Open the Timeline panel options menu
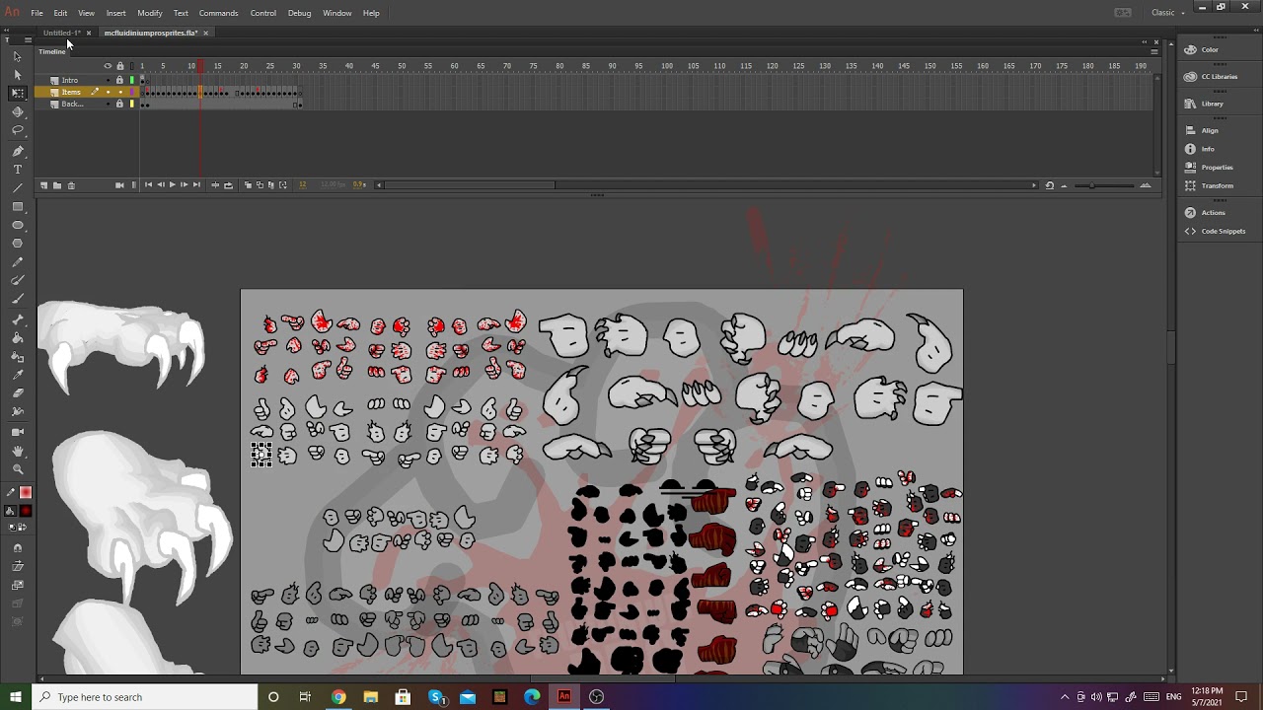 pos(1154,51)
